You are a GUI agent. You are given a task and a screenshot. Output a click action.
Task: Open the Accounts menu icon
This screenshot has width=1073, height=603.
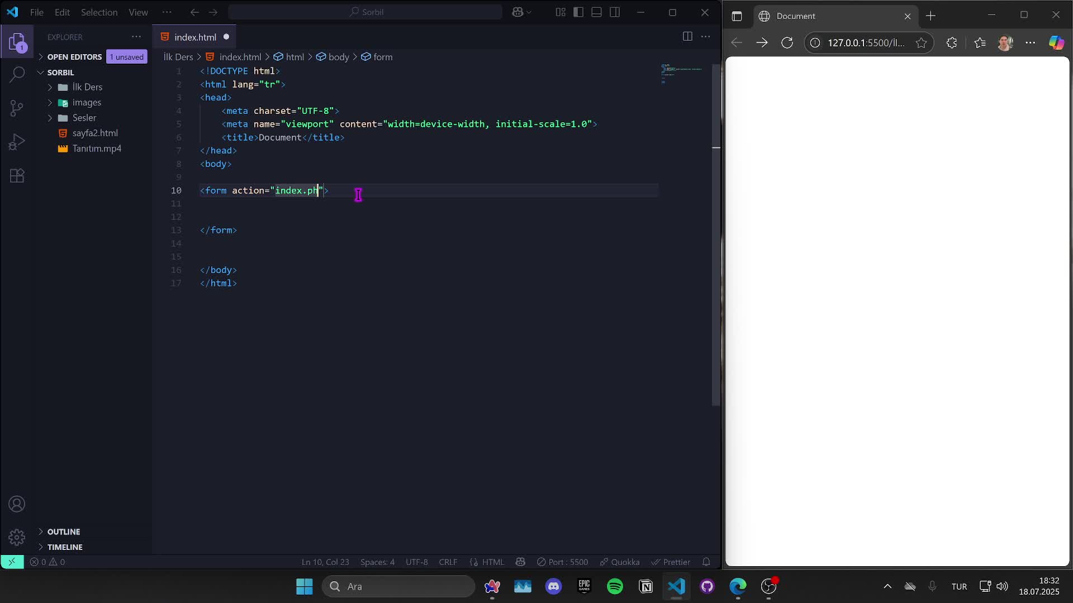(x=17, y=504)
